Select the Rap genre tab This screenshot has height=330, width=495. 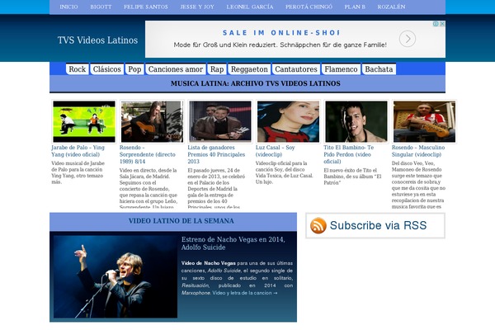pos(217,69)
